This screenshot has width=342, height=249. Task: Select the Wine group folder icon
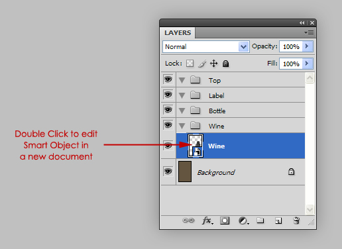click(x=196, y=126)
